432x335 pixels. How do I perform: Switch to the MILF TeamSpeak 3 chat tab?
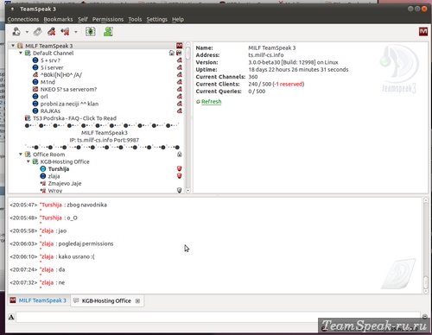click(x=38, y=300)
